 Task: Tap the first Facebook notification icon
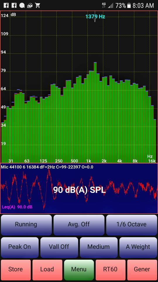coord(6,5)
